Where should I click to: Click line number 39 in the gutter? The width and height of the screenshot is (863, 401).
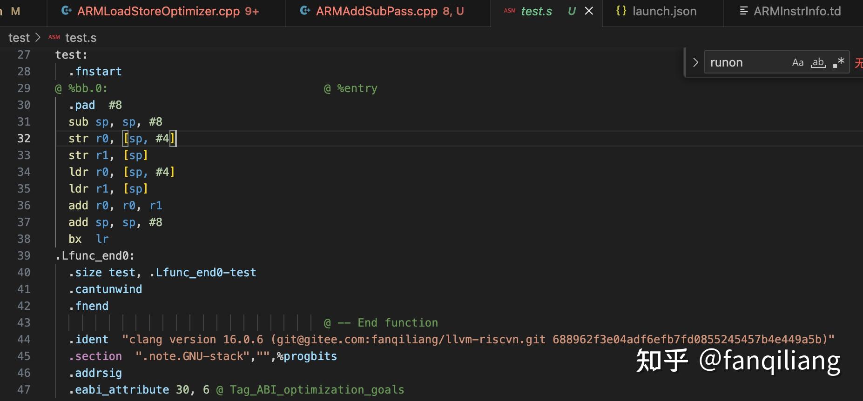pyautogui.click(x=24, y=256)
